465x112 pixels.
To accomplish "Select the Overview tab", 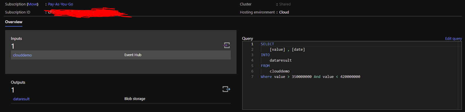I will (x=13, y=22).
